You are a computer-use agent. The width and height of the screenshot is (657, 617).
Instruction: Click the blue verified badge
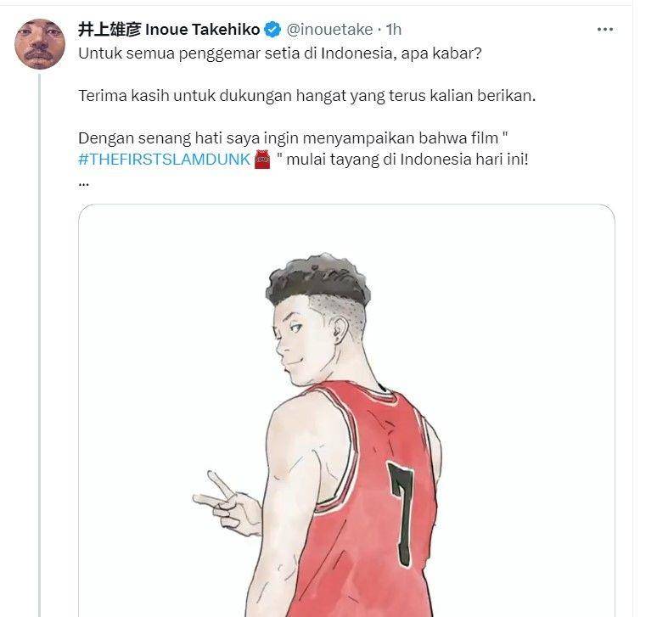(273, 30)
